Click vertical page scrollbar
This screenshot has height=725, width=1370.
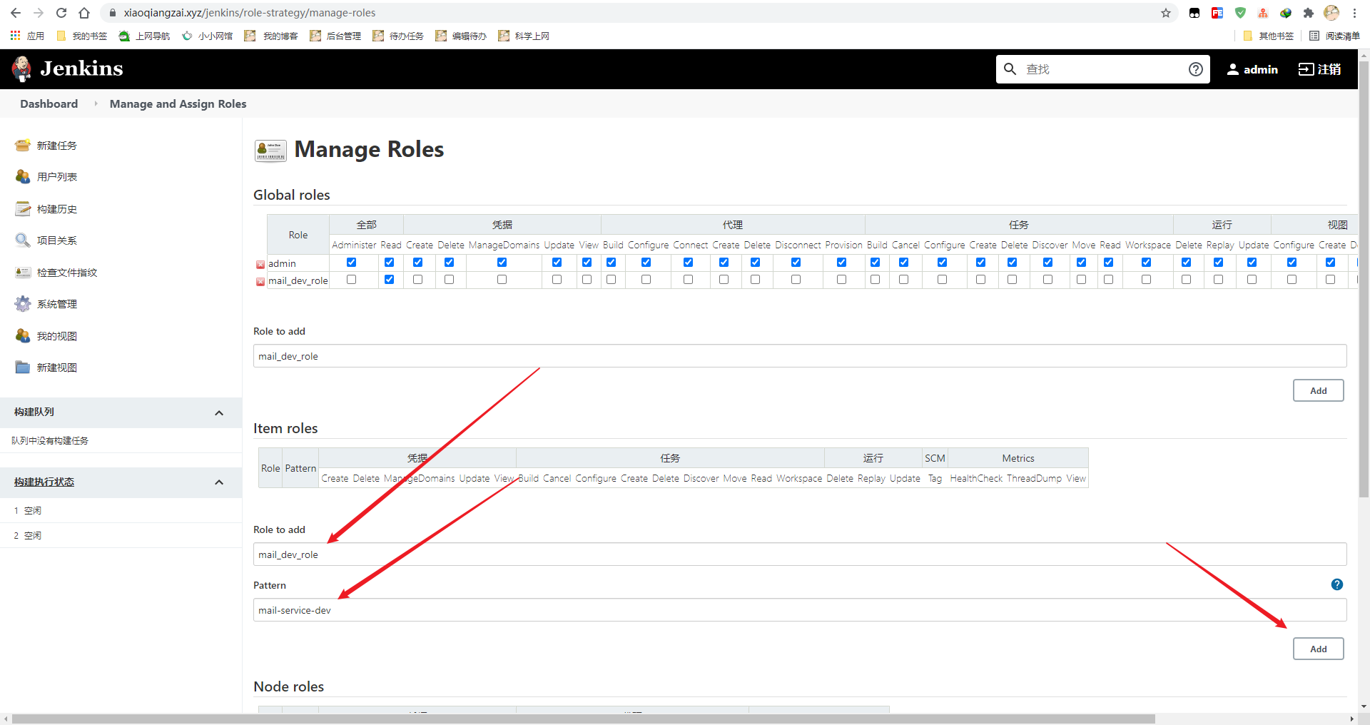tap(1364, 278)
